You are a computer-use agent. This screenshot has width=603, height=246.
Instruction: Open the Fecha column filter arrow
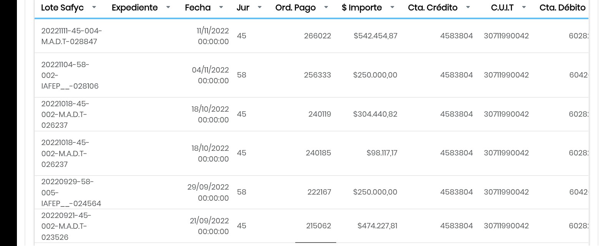(221, 7)
